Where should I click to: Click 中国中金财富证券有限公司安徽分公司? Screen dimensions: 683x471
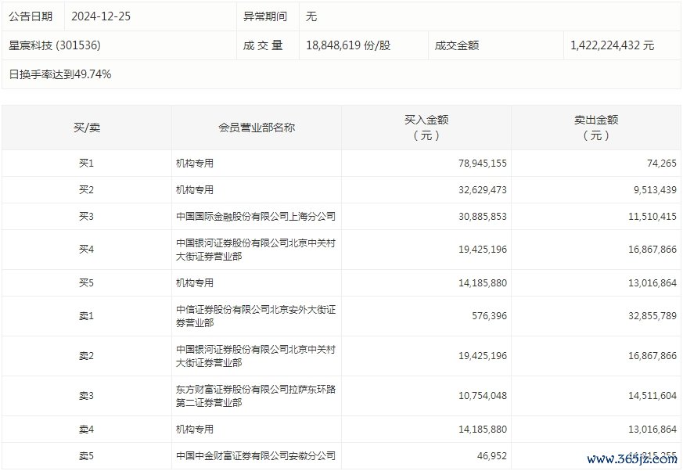tap(256, 456)
